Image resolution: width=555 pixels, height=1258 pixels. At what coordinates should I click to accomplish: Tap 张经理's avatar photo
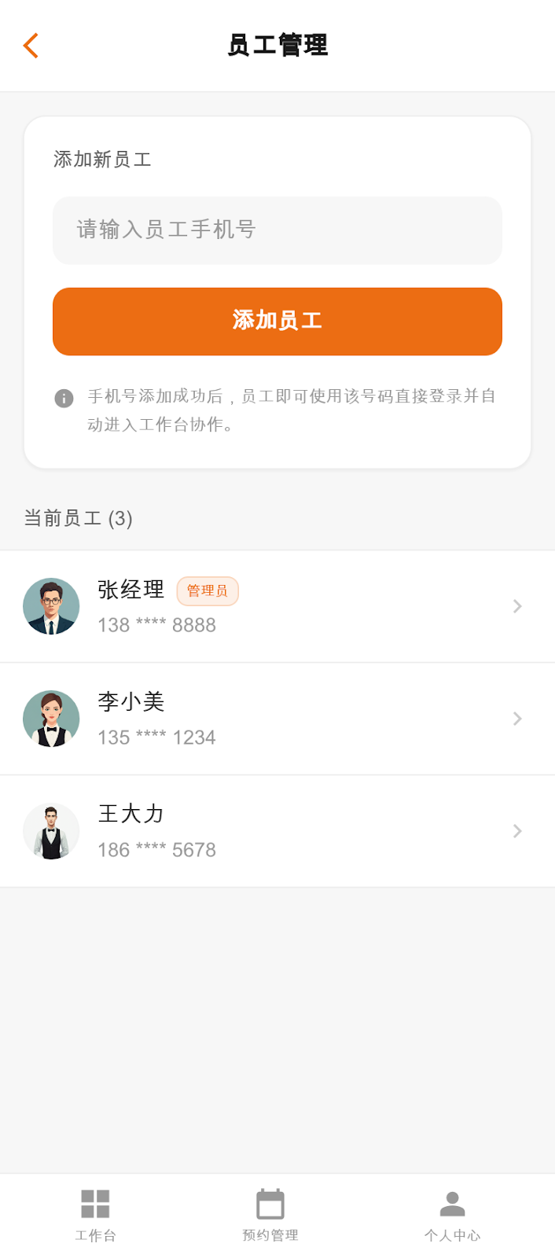pos(51,606)
